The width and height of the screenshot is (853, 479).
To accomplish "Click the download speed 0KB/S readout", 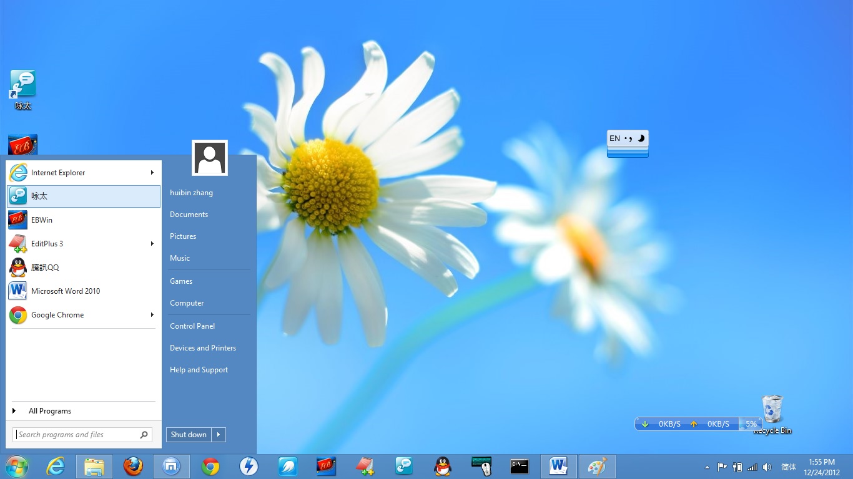I will [x=669, y=424].
